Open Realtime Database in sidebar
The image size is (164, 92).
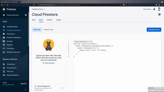(14, 38)
